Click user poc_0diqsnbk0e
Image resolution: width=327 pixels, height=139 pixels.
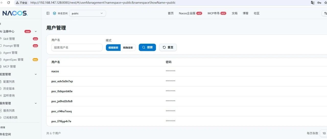(62, 91)
